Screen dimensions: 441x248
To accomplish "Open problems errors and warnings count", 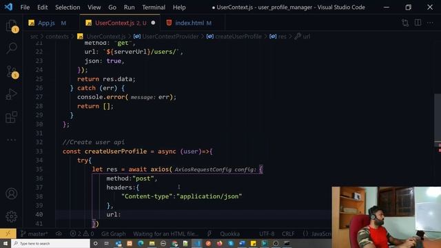I will [82, 234].
